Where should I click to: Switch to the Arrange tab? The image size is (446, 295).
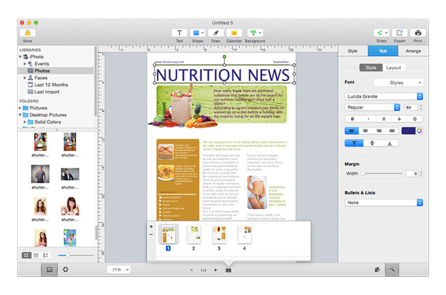(413, 51)
